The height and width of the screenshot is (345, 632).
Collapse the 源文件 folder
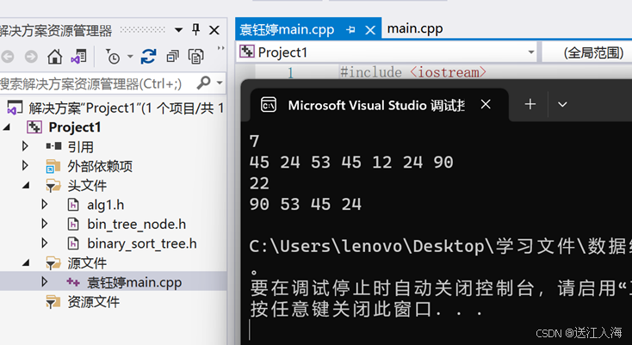pos(26,263)
